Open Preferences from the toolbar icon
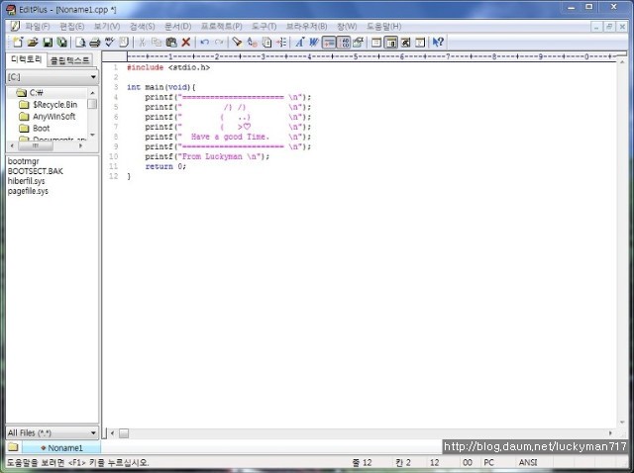The height and width of the screenshot is (473, 634). click(x=359, y=42)
